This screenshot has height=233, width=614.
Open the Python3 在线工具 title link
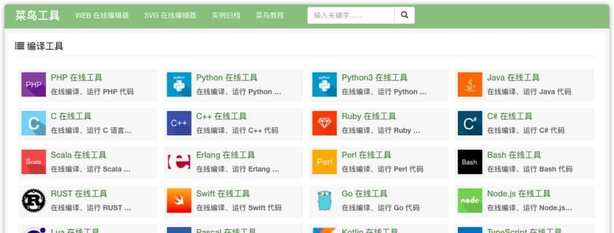[374, 78]
